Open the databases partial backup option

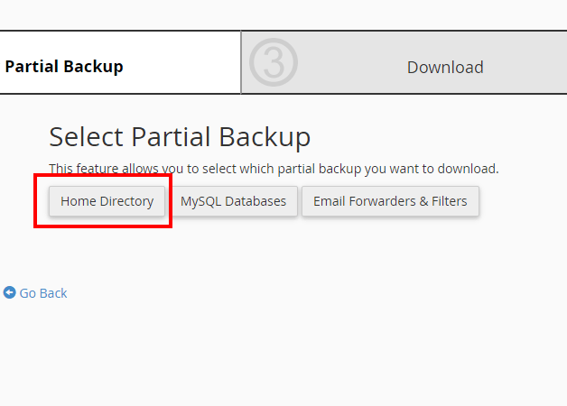233,201
